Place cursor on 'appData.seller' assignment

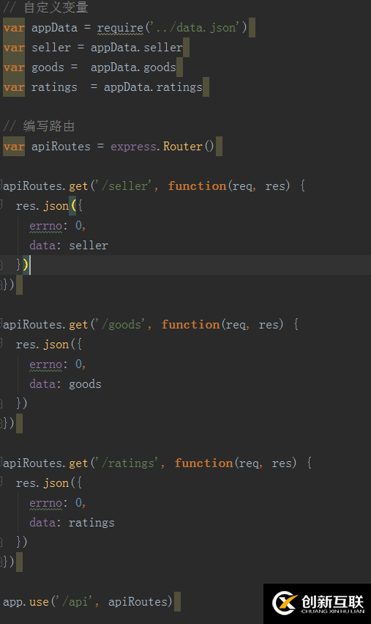point(137,48)
